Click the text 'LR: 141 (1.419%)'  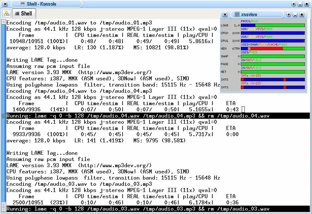99,140
